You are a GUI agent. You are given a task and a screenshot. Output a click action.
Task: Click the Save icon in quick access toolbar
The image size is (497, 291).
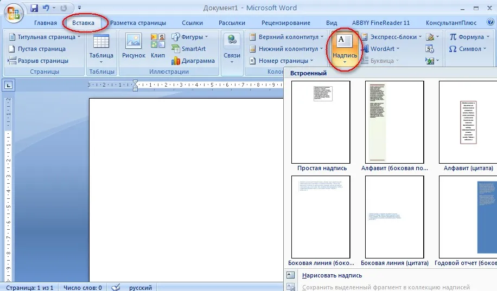[34, 8]
